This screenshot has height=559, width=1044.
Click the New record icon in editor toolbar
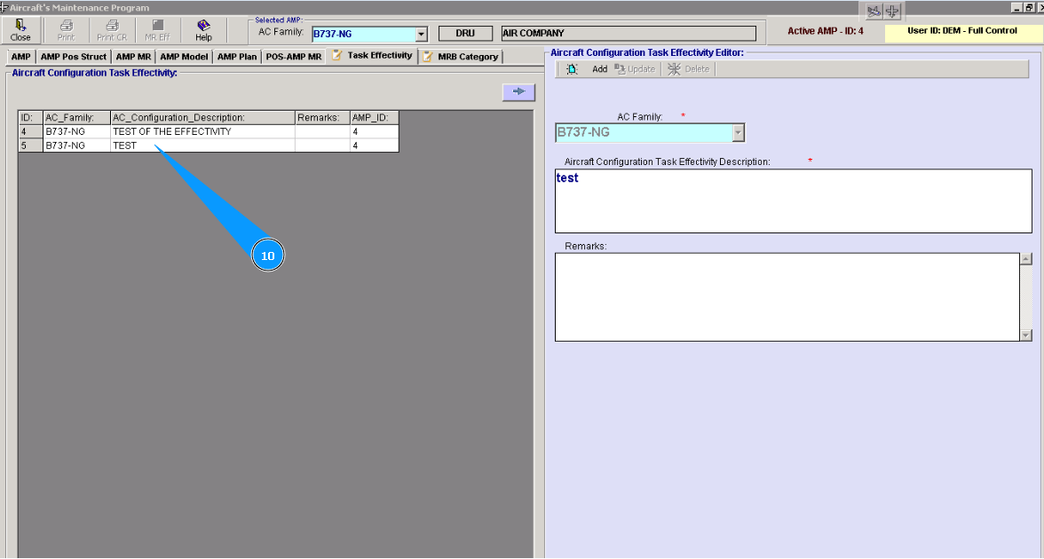click(x=572, y=69)
